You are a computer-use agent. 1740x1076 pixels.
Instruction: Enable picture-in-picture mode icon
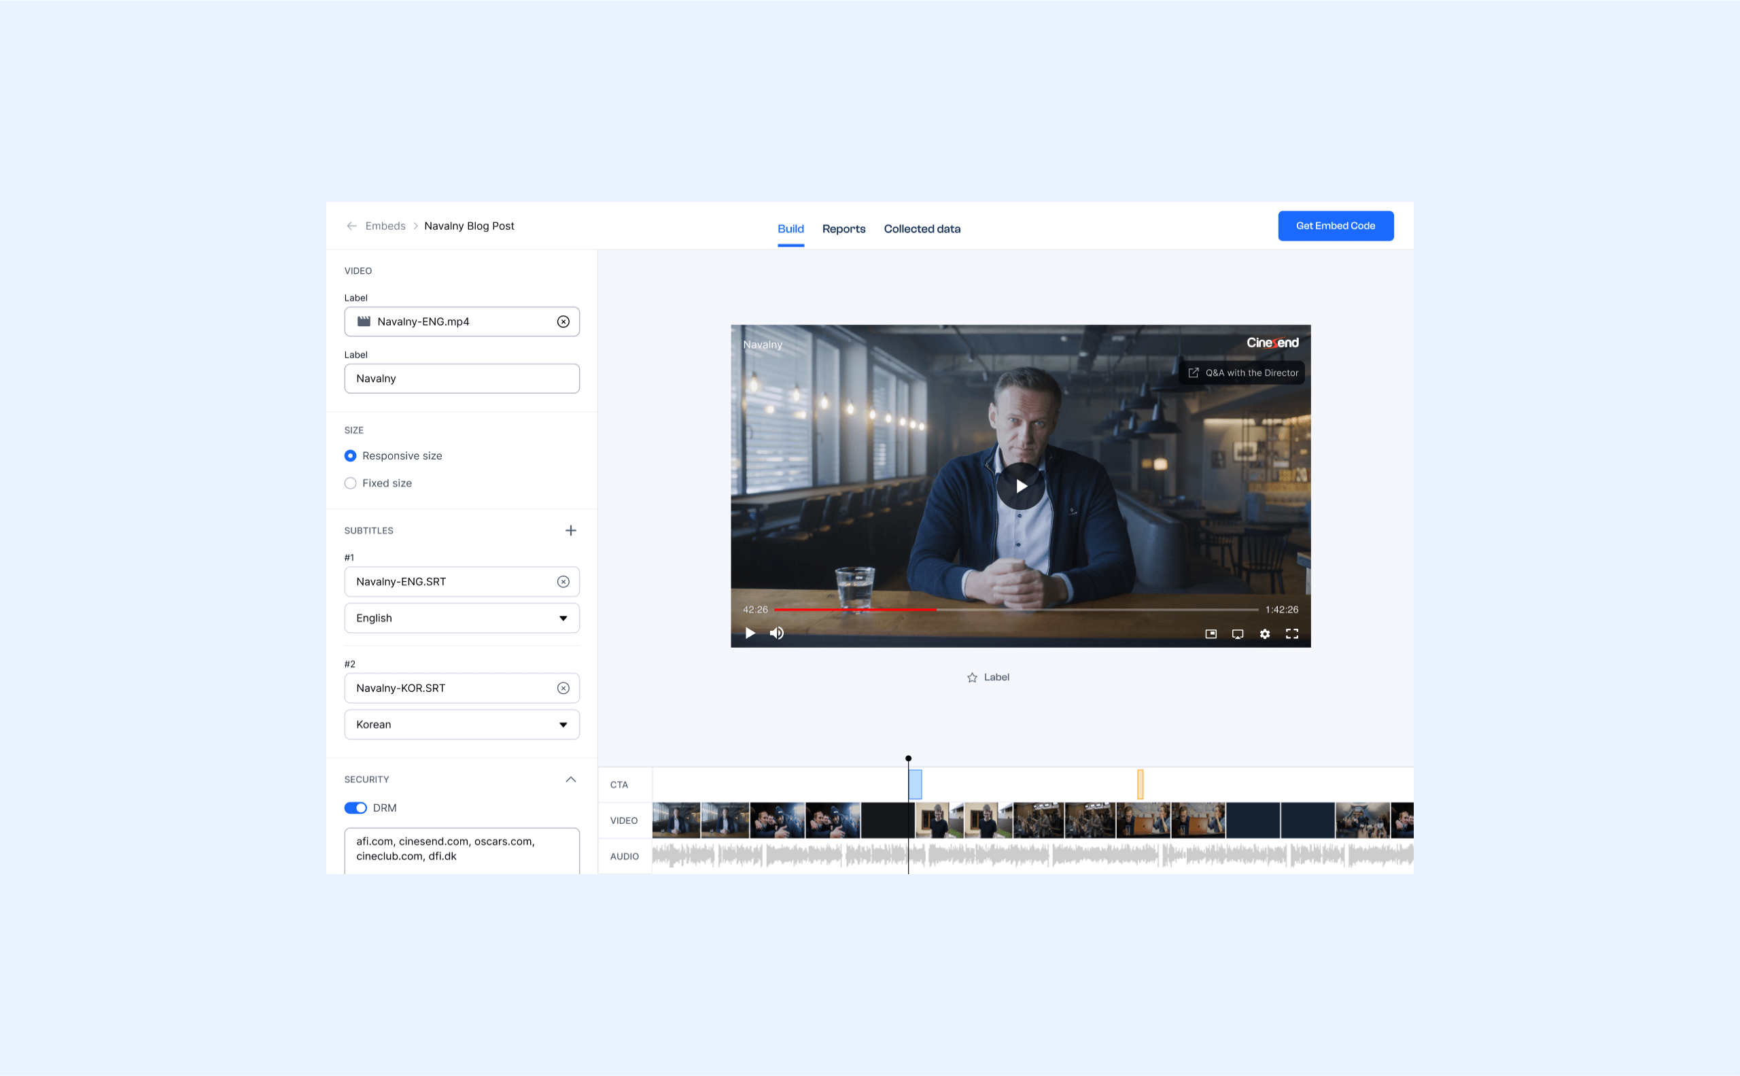coord(1211,634)
